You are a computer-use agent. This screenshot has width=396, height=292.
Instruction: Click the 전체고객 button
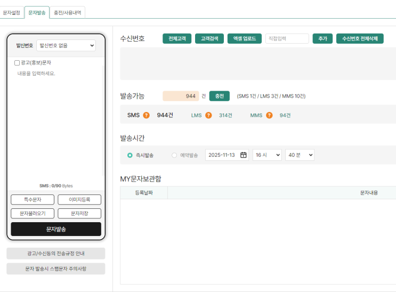point(177,39)
